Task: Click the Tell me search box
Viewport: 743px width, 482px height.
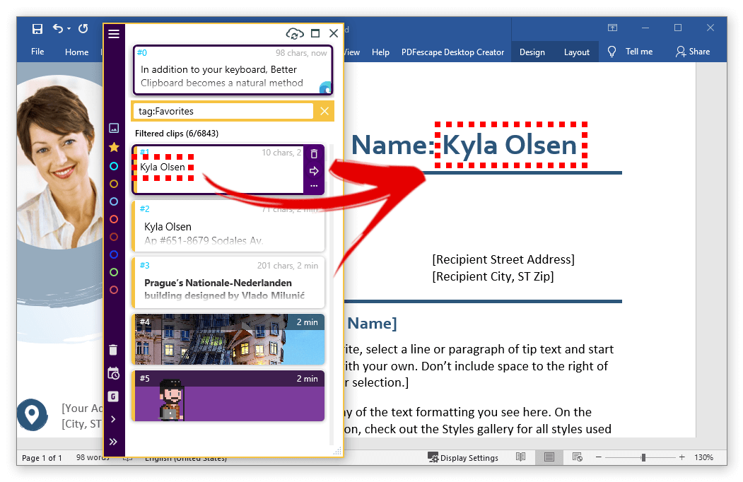Action: [x=631, y=52]
